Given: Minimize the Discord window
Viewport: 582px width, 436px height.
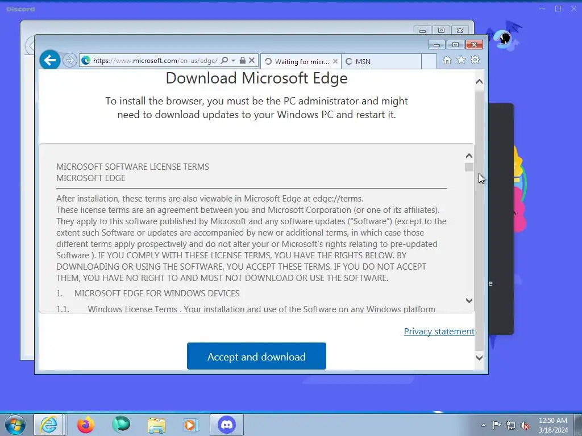Looking at the screenshot, I should pos(542,9).
